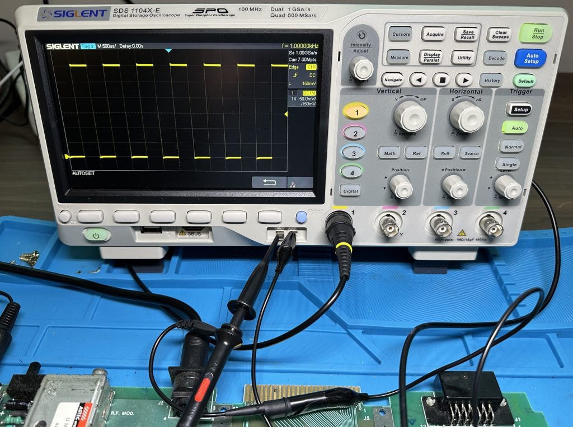Tap the on-screen LAN network icon
Image resolution: width=573 pixels, height=427 pixels.
coord(292,184)
